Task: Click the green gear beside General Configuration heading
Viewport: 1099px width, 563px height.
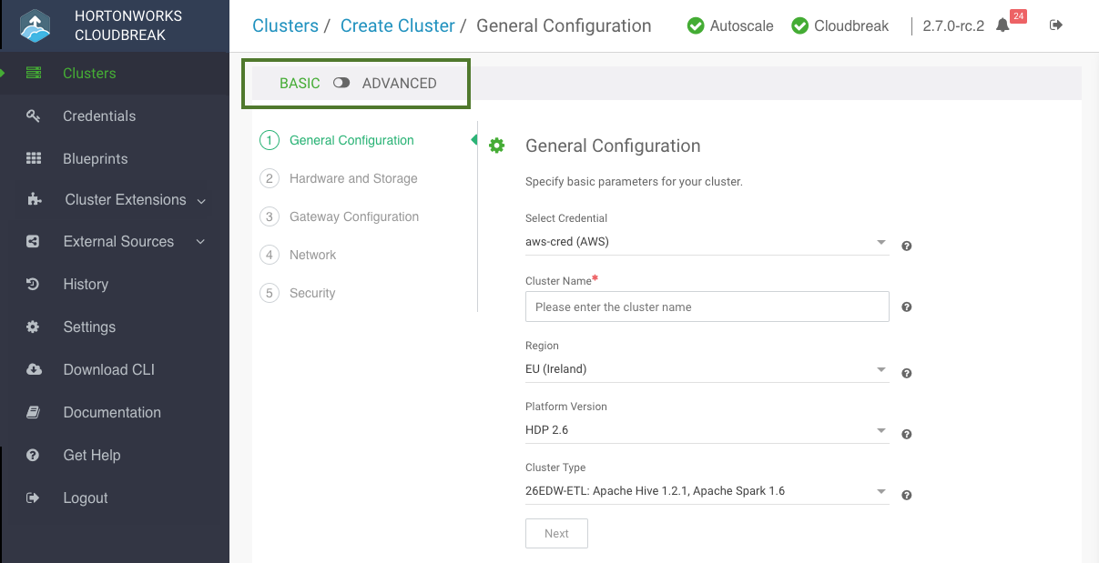Action: 496,146
